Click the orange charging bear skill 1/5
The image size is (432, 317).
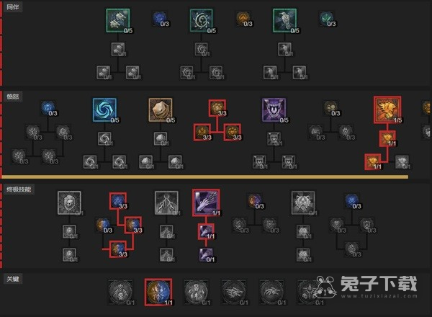pos(387,110)
